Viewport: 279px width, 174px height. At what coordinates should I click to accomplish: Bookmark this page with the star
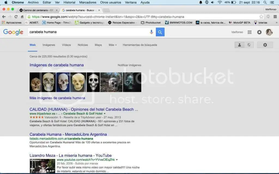coord(261,17)
